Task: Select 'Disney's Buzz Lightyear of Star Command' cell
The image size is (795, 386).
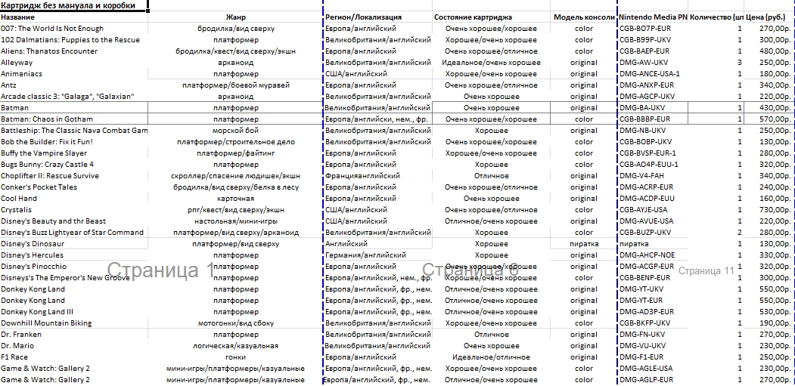Action: (74, 232)
